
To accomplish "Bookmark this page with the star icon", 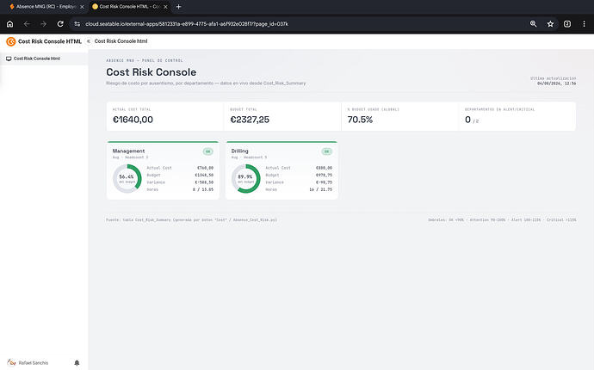I will pos(550,24).
